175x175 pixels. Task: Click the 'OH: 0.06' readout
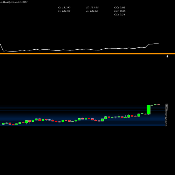click(x=120, y=11)
